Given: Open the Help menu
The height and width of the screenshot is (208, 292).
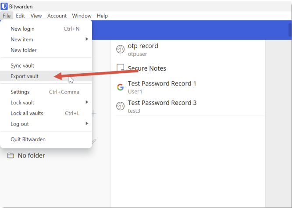Looking at the screenshot, I should coord(102,16).
